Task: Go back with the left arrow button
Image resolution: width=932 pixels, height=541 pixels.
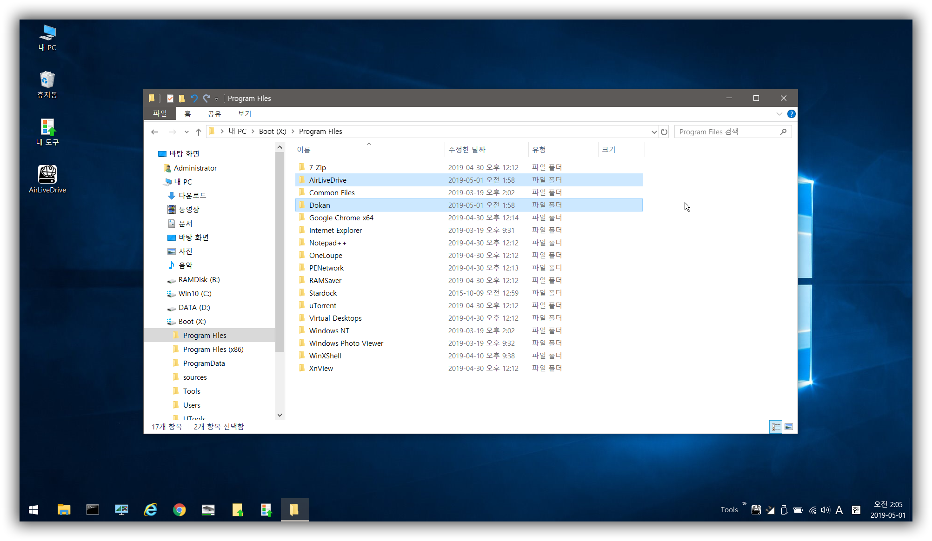Action: coord(155,132)
